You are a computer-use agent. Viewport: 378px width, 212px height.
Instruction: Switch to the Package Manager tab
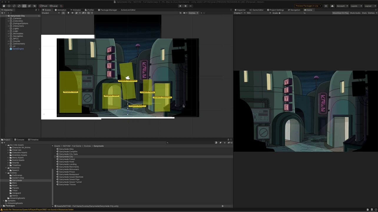pos(107,10)
